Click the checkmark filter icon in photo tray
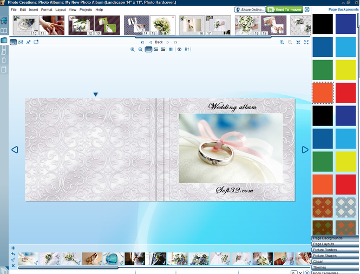This screenshot has height=274, width=360. tap(13, 260)
